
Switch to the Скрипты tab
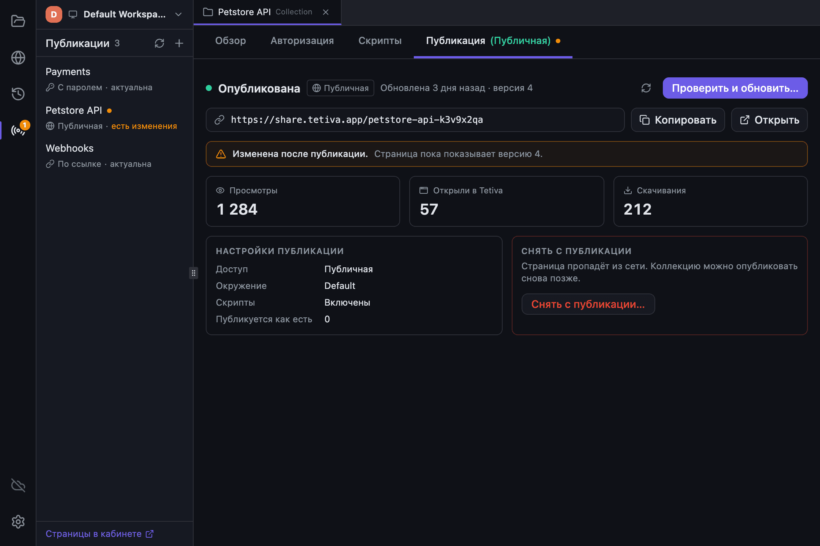(380, 41)
